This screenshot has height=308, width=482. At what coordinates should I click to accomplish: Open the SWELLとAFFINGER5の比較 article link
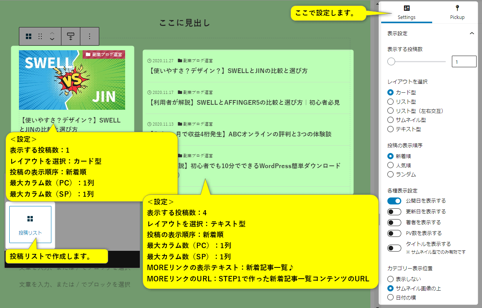(244, 103)
